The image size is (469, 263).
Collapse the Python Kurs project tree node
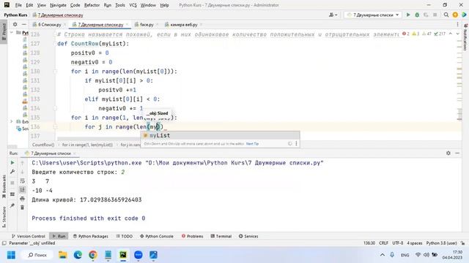point(12,32)
